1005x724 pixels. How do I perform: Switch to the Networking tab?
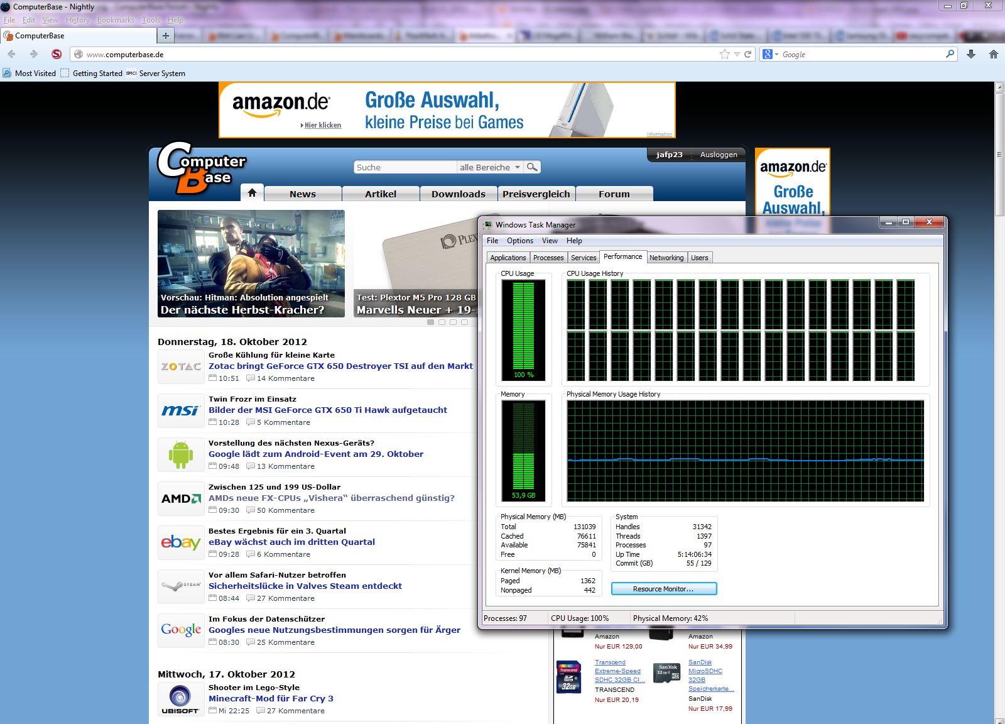pyautogui.click(x=666, y=258)
